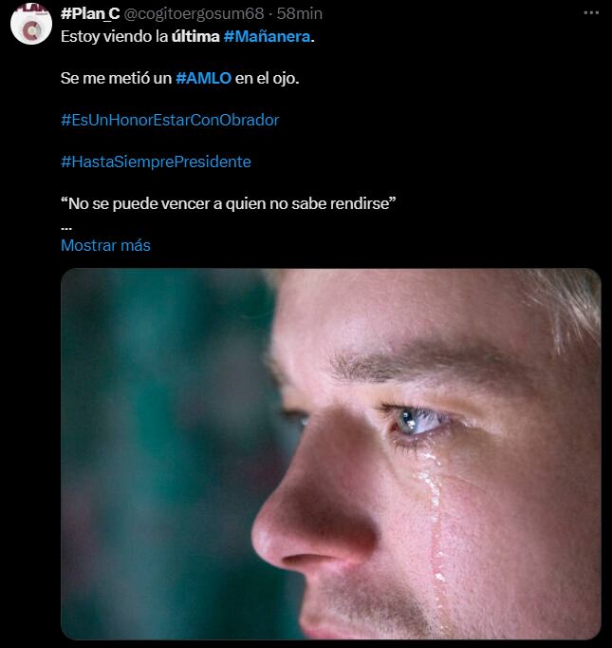612x648 pixels.
Task: Open the @cogitoergosum68 handle link
Action: click(x=194, y=13)
